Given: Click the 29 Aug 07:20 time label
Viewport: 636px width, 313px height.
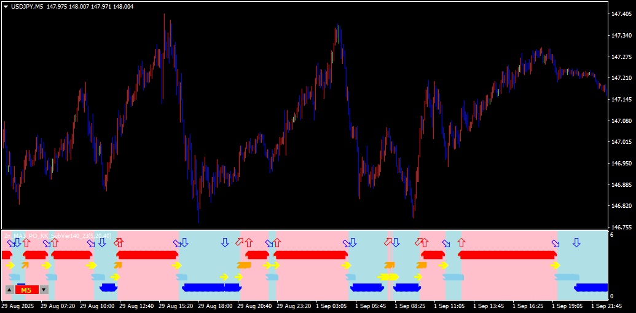Looking at the screenshot, I should click(58, 306).
